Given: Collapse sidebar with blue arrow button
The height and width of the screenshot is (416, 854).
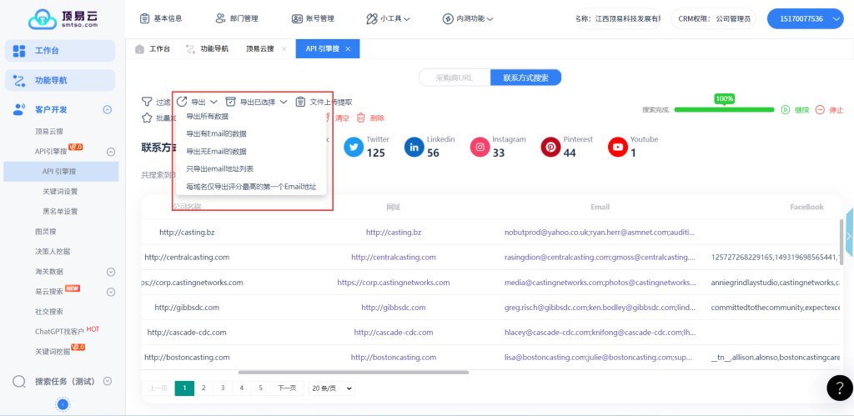Looking at the screenshot, I should (63, 404).
